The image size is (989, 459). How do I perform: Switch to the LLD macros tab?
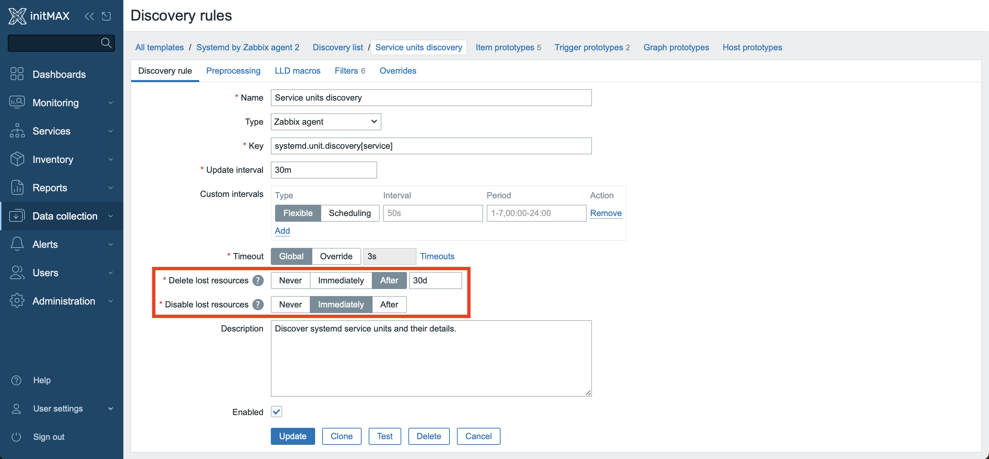(x=297, y=70)
